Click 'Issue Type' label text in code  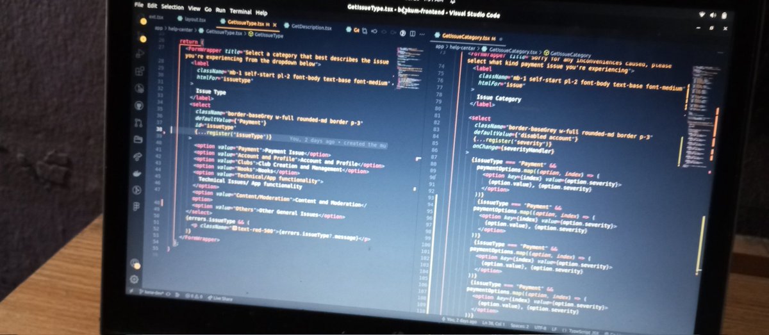click(211, 92)
